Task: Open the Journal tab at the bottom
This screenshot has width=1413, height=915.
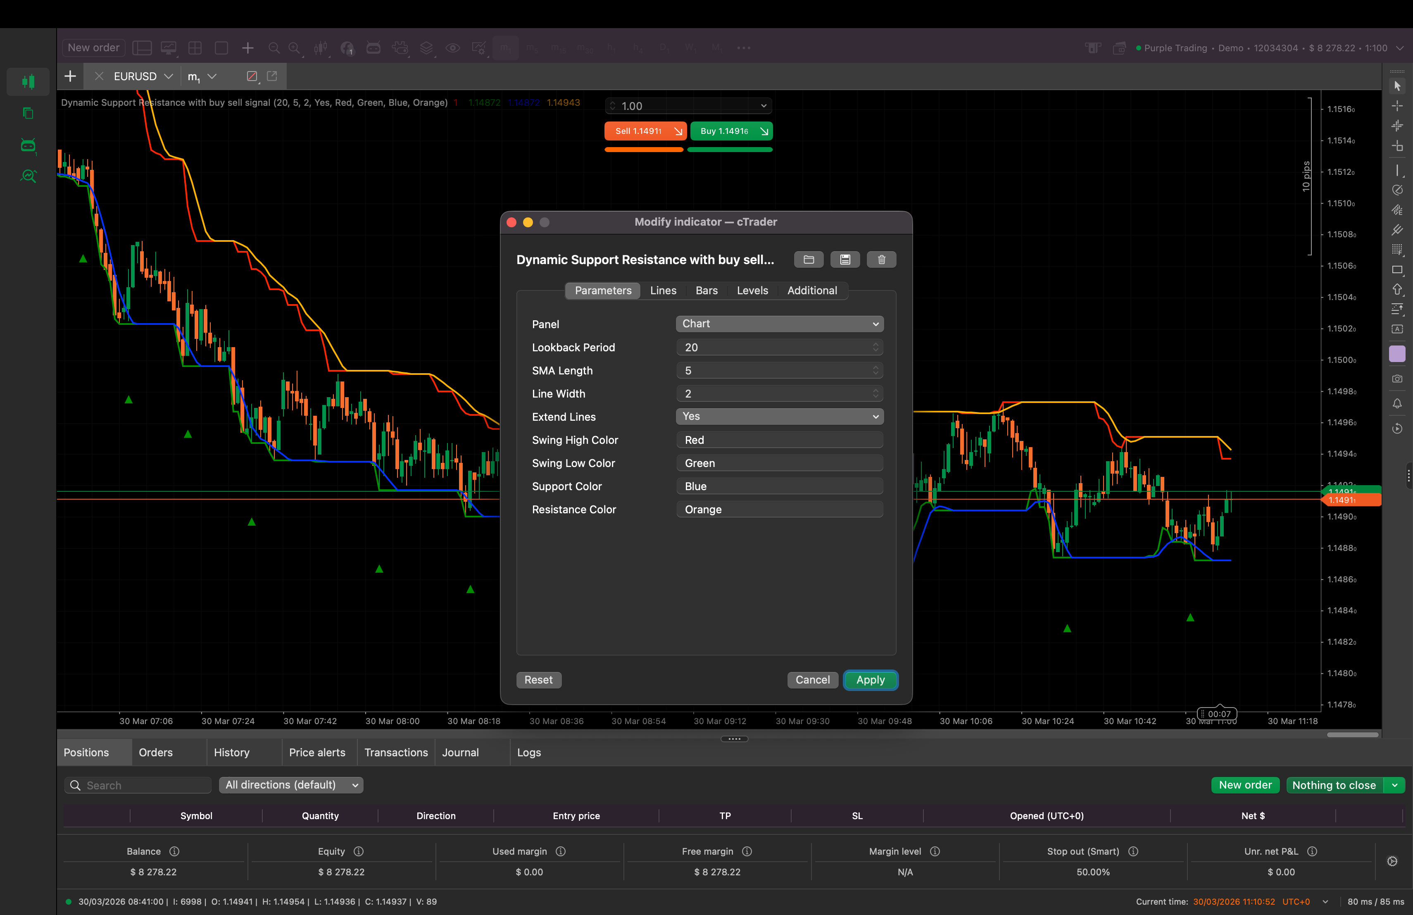Action: 460,752
